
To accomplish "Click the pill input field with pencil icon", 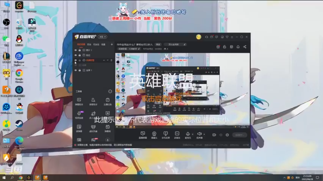I will pyautogui.click(x=175, y=44).
